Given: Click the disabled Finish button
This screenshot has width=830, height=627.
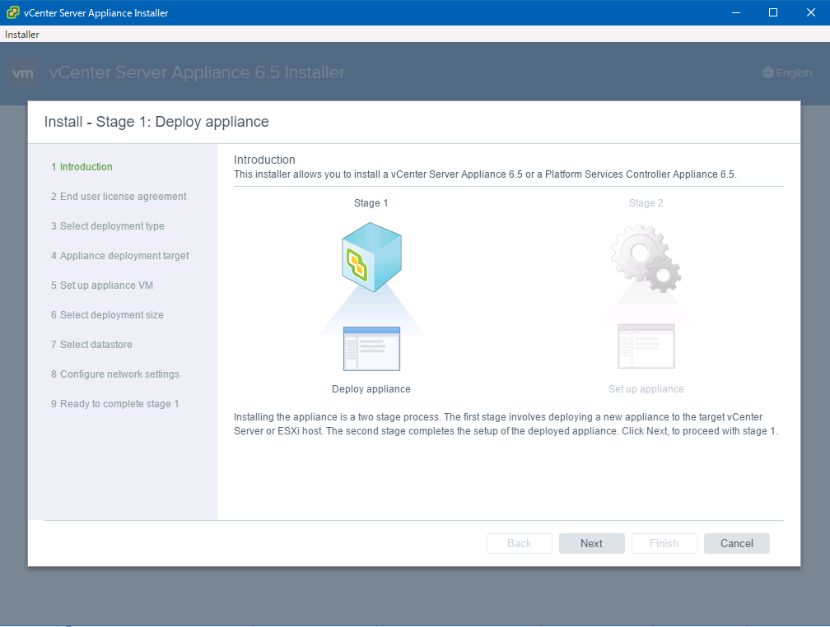Looking at the screenshot, I should point(664,543).
